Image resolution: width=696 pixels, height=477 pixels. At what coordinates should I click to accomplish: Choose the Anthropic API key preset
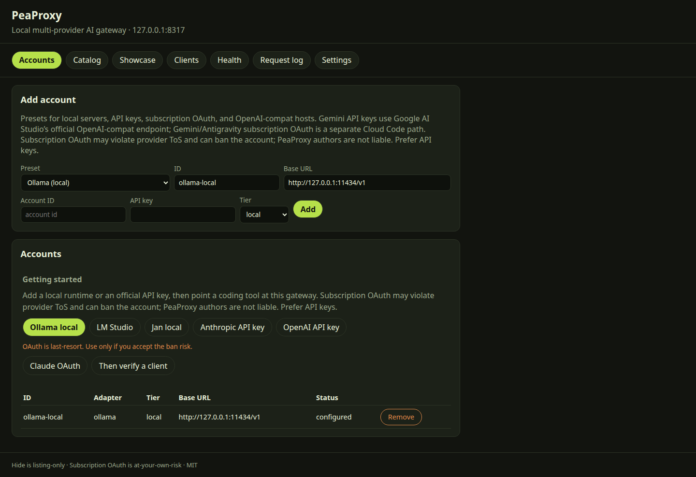click(232, 327)
